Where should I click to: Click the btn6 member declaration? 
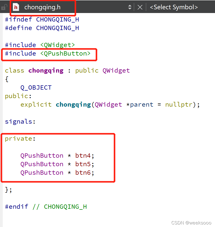(57, 173)
